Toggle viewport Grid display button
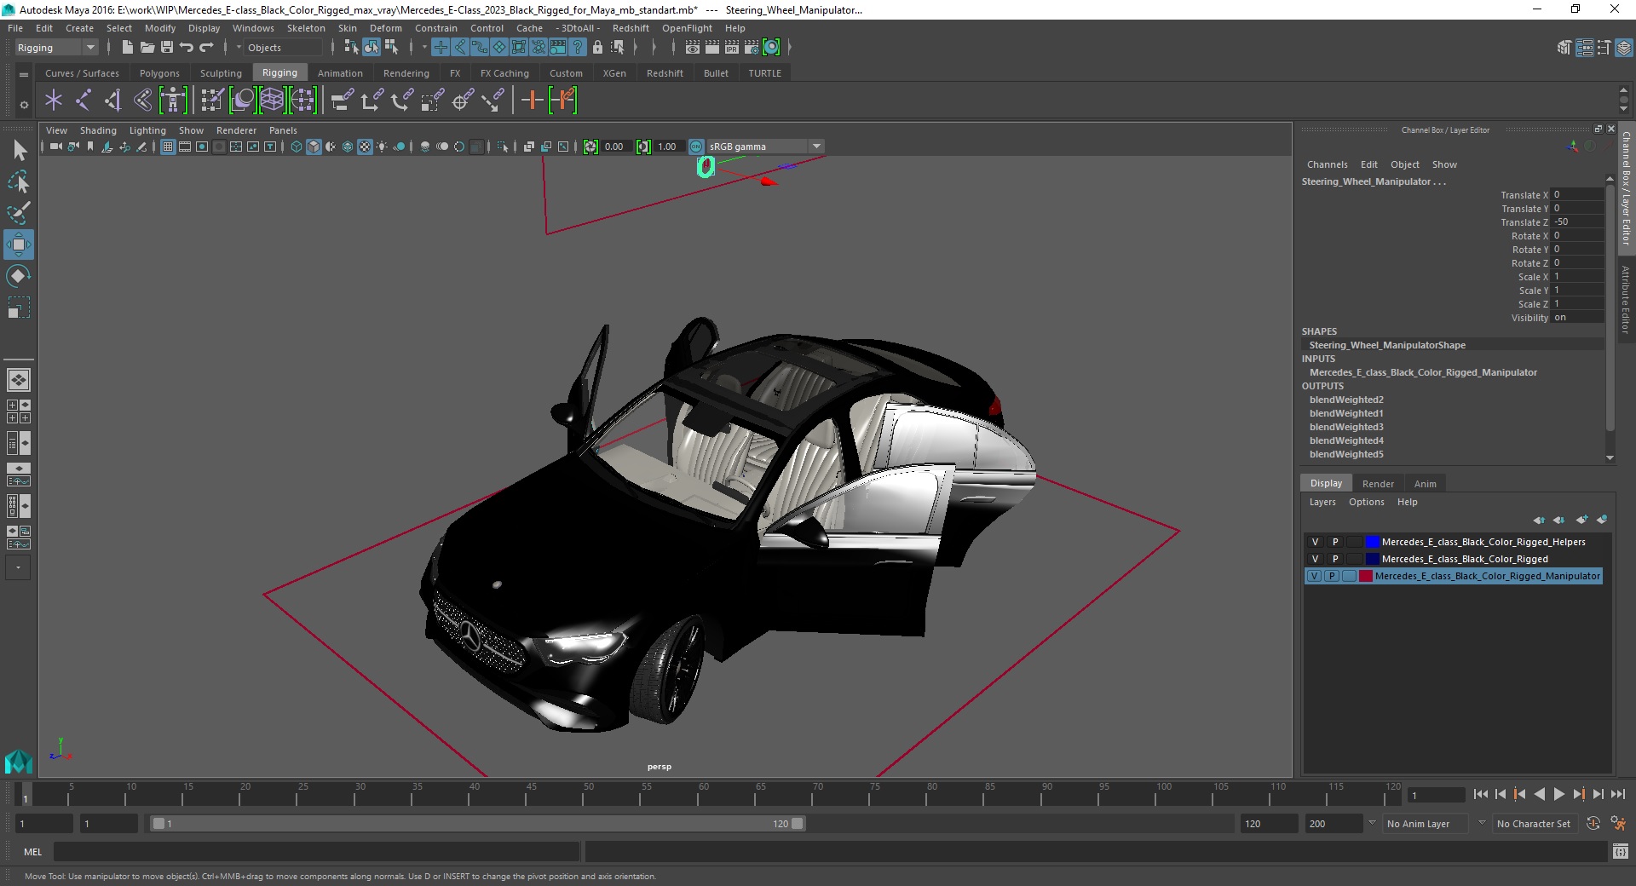The height and width of the screenshot is (886, 1636). (168, 147)
